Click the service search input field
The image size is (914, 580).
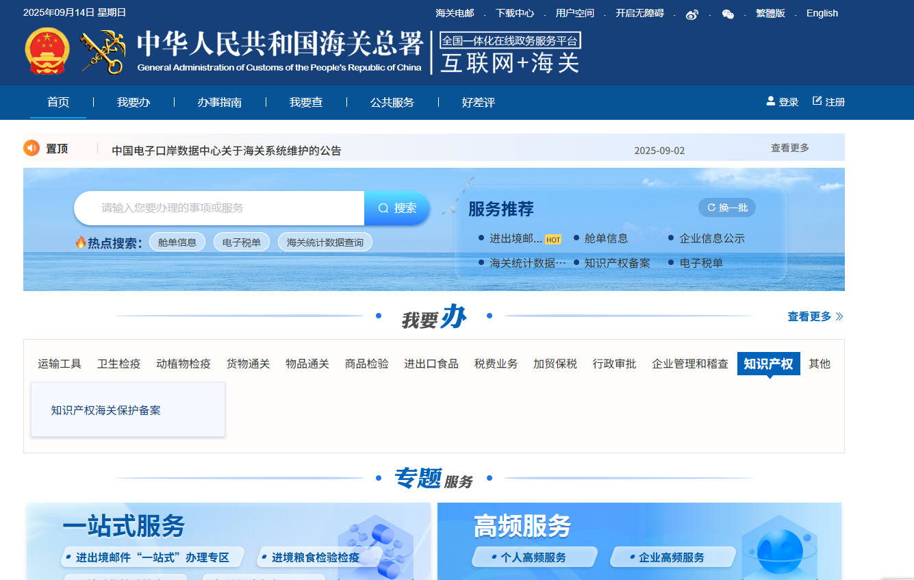tap(219, 208)
